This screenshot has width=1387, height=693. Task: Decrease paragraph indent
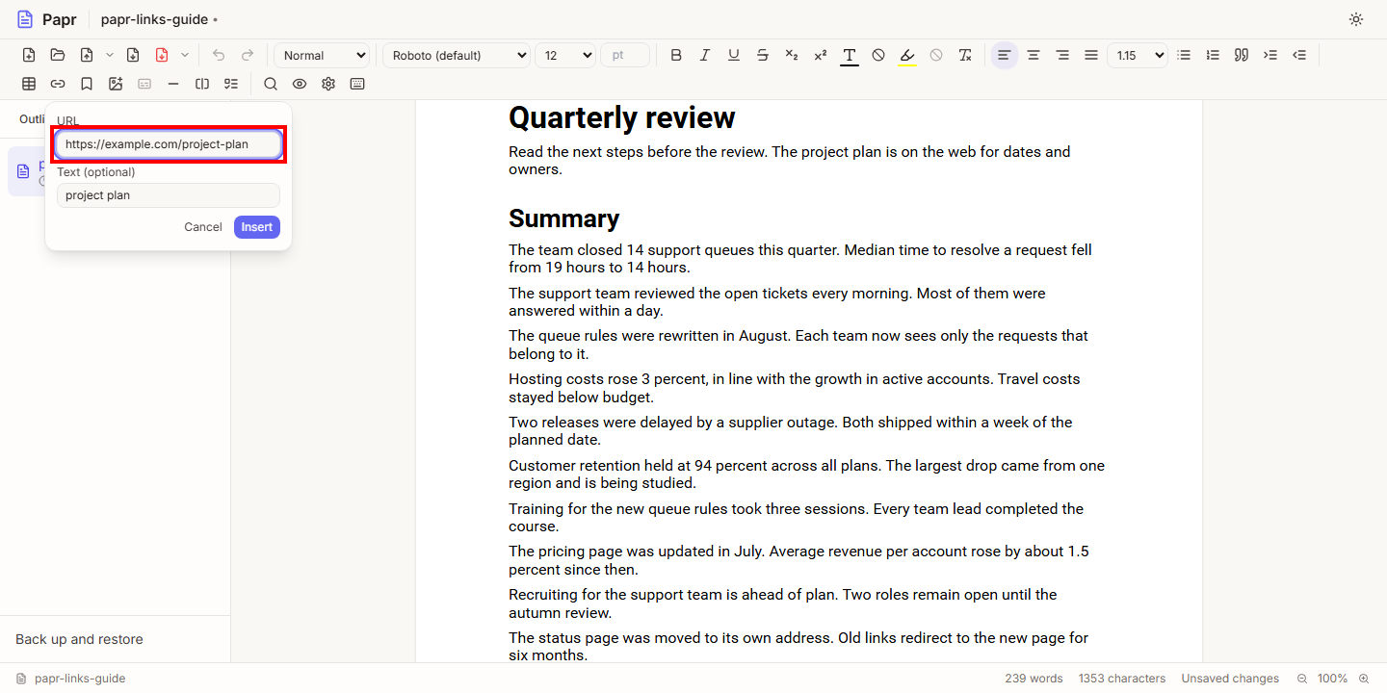[x=1299, y=55]
